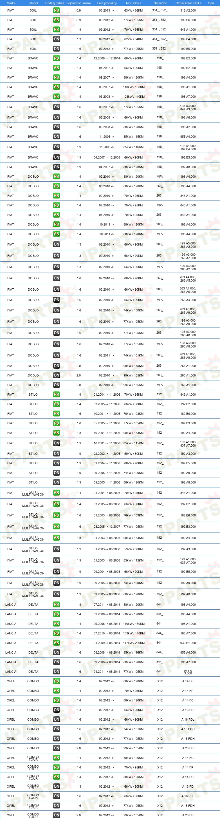This screenshot has width=220, height=820.
Task: Click the ON icon in the Stilo Multi Wagon 192 A9.000 row
Action: (x=56, y=583)
